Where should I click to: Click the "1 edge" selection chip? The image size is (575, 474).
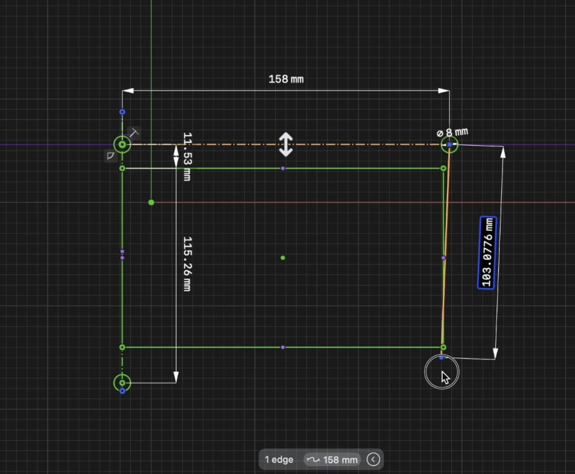(278, 459)
